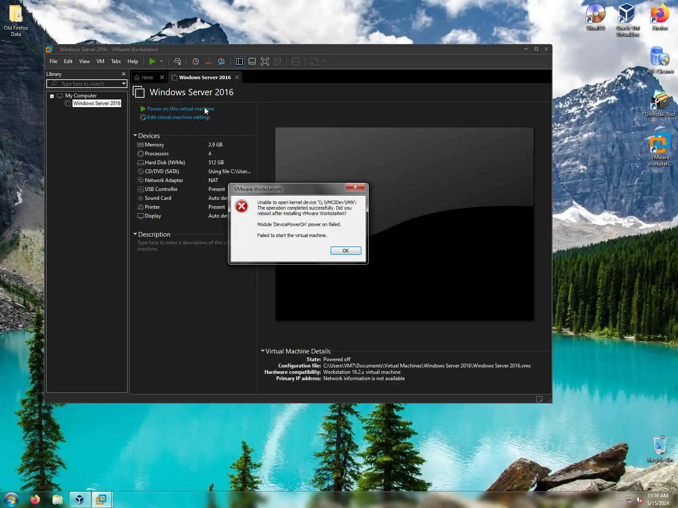Close the Library panel
The height and width of the screenshot is (508, 678).
coord(124,74)
